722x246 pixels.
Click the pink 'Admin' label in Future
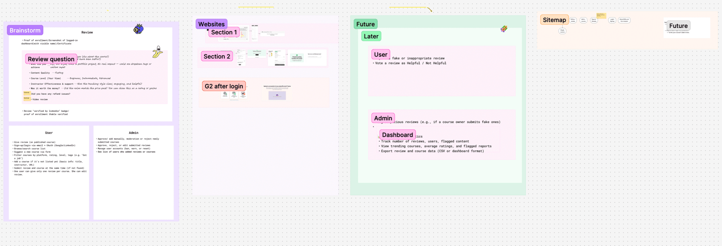click(383, 118)
